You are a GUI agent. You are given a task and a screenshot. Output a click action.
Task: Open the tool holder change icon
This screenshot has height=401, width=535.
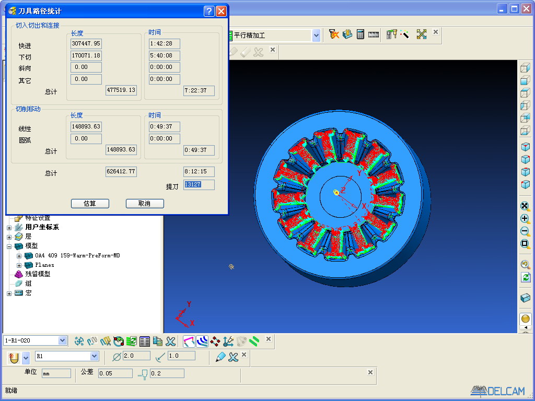click(x=392, y=34)
